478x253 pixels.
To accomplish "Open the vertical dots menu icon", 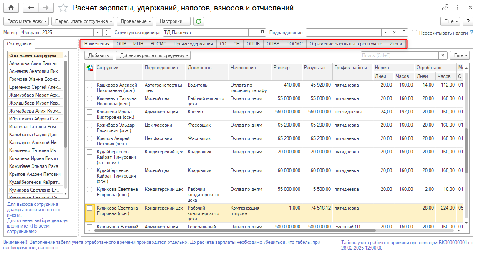I will (x=458, y=8).
